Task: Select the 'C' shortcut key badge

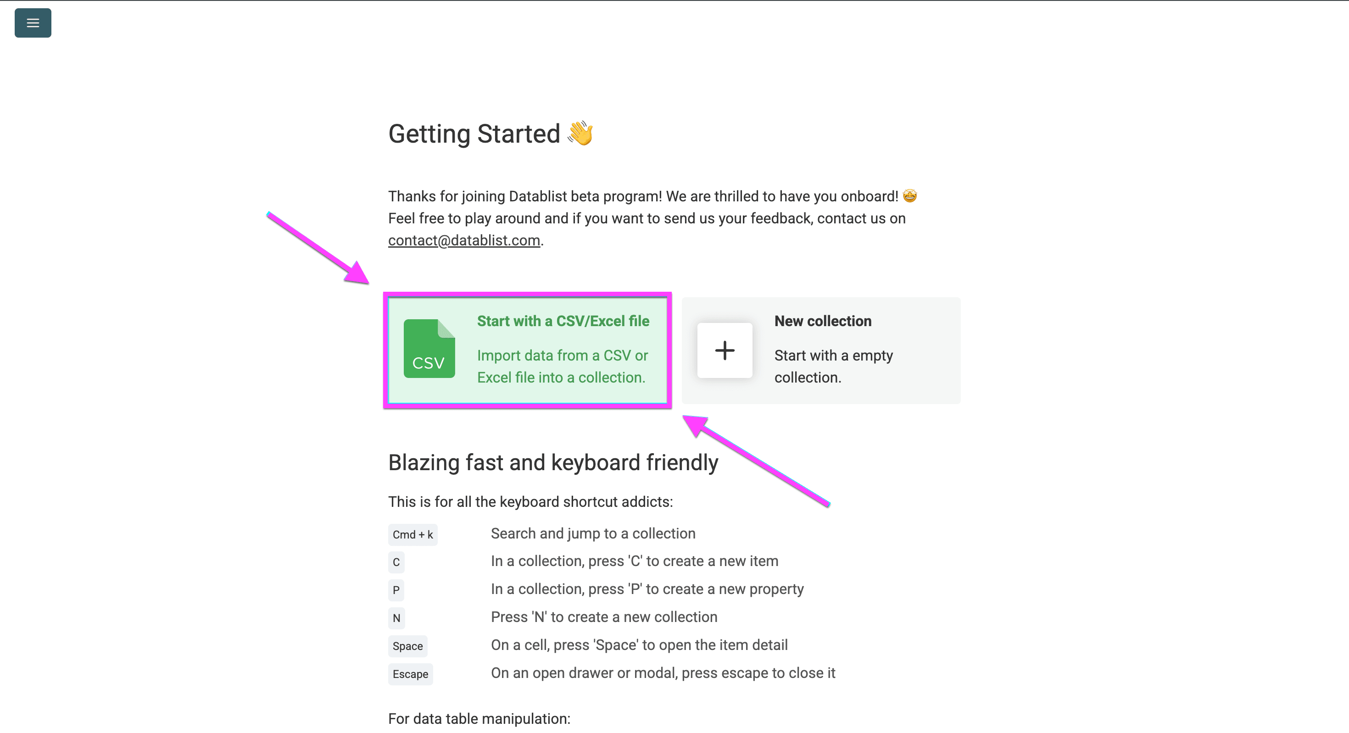Action: click(x=396, y=562)
